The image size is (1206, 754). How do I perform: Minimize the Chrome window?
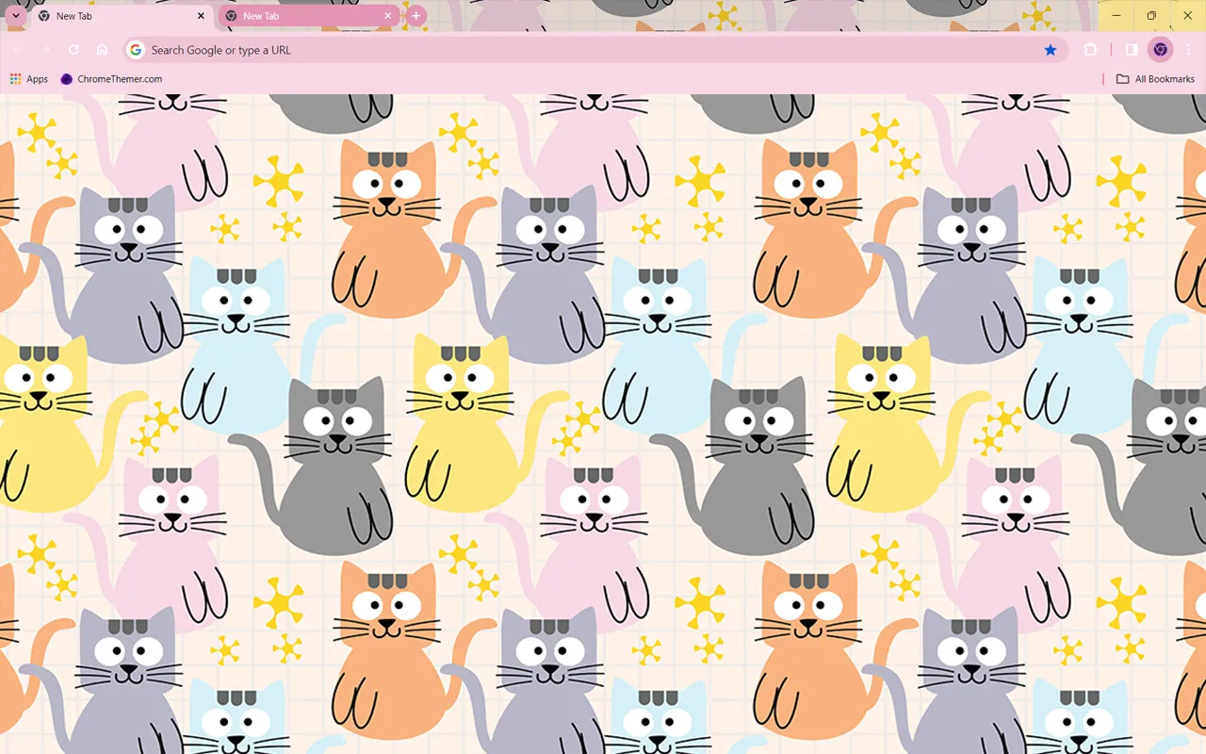1116,16
